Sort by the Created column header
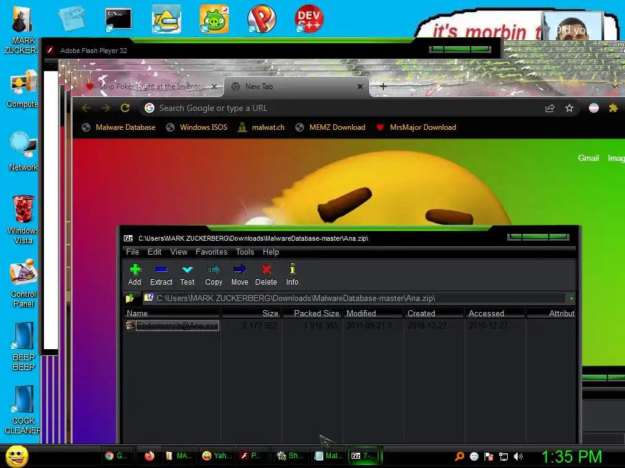Viewport: 625px width, 468px height. tap(434, 313)
